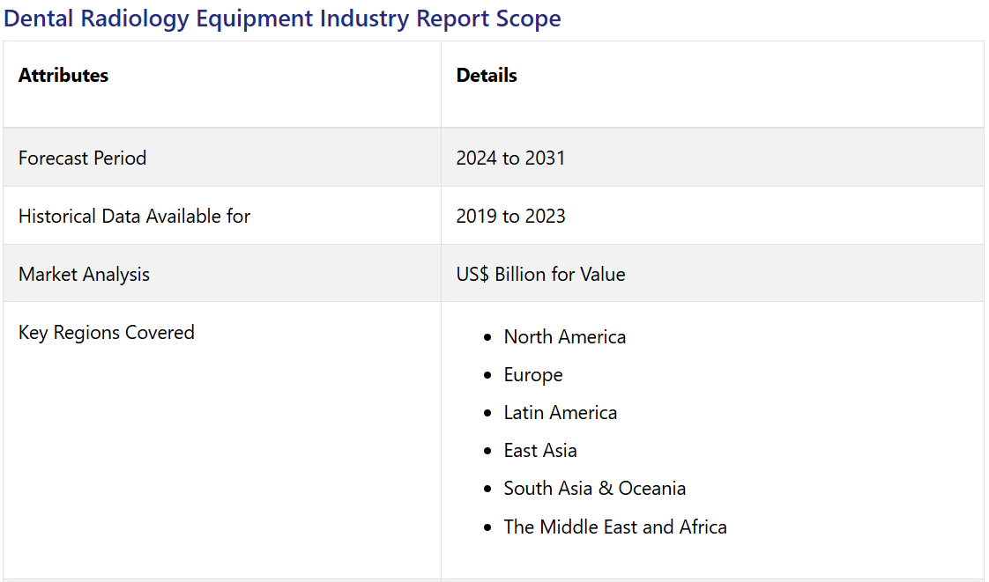The width and height of the screenshot is (989, 582).
Task: Click the East Asia list item
Action: [x=539, y=451]
